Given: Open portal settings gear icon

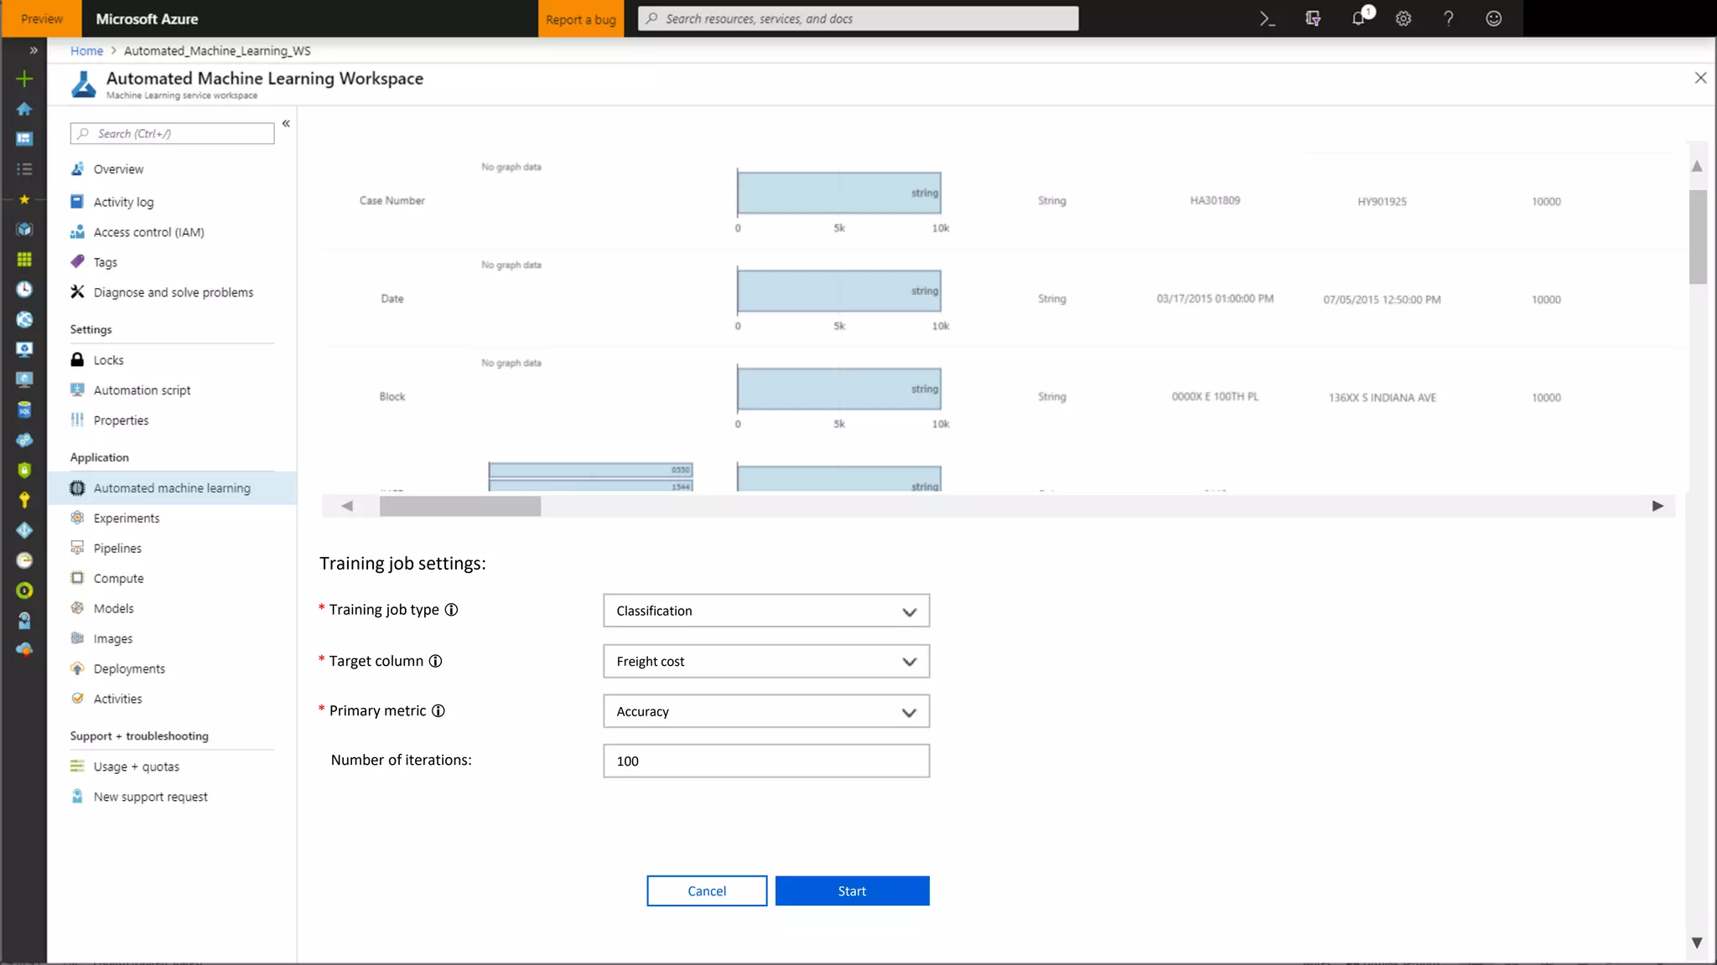Looking at the screenshot, I should (x=1403, y=18).
